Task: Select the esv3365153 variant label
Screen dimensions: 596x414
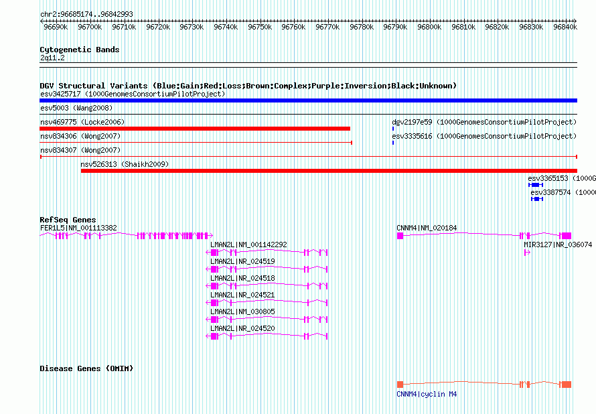Action: (562, 178)
